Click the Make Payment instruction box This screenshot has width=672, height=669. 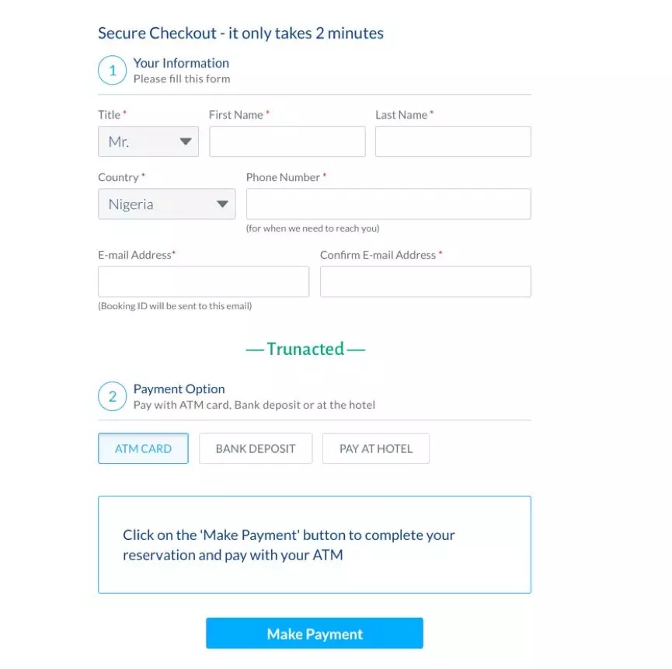315,545
